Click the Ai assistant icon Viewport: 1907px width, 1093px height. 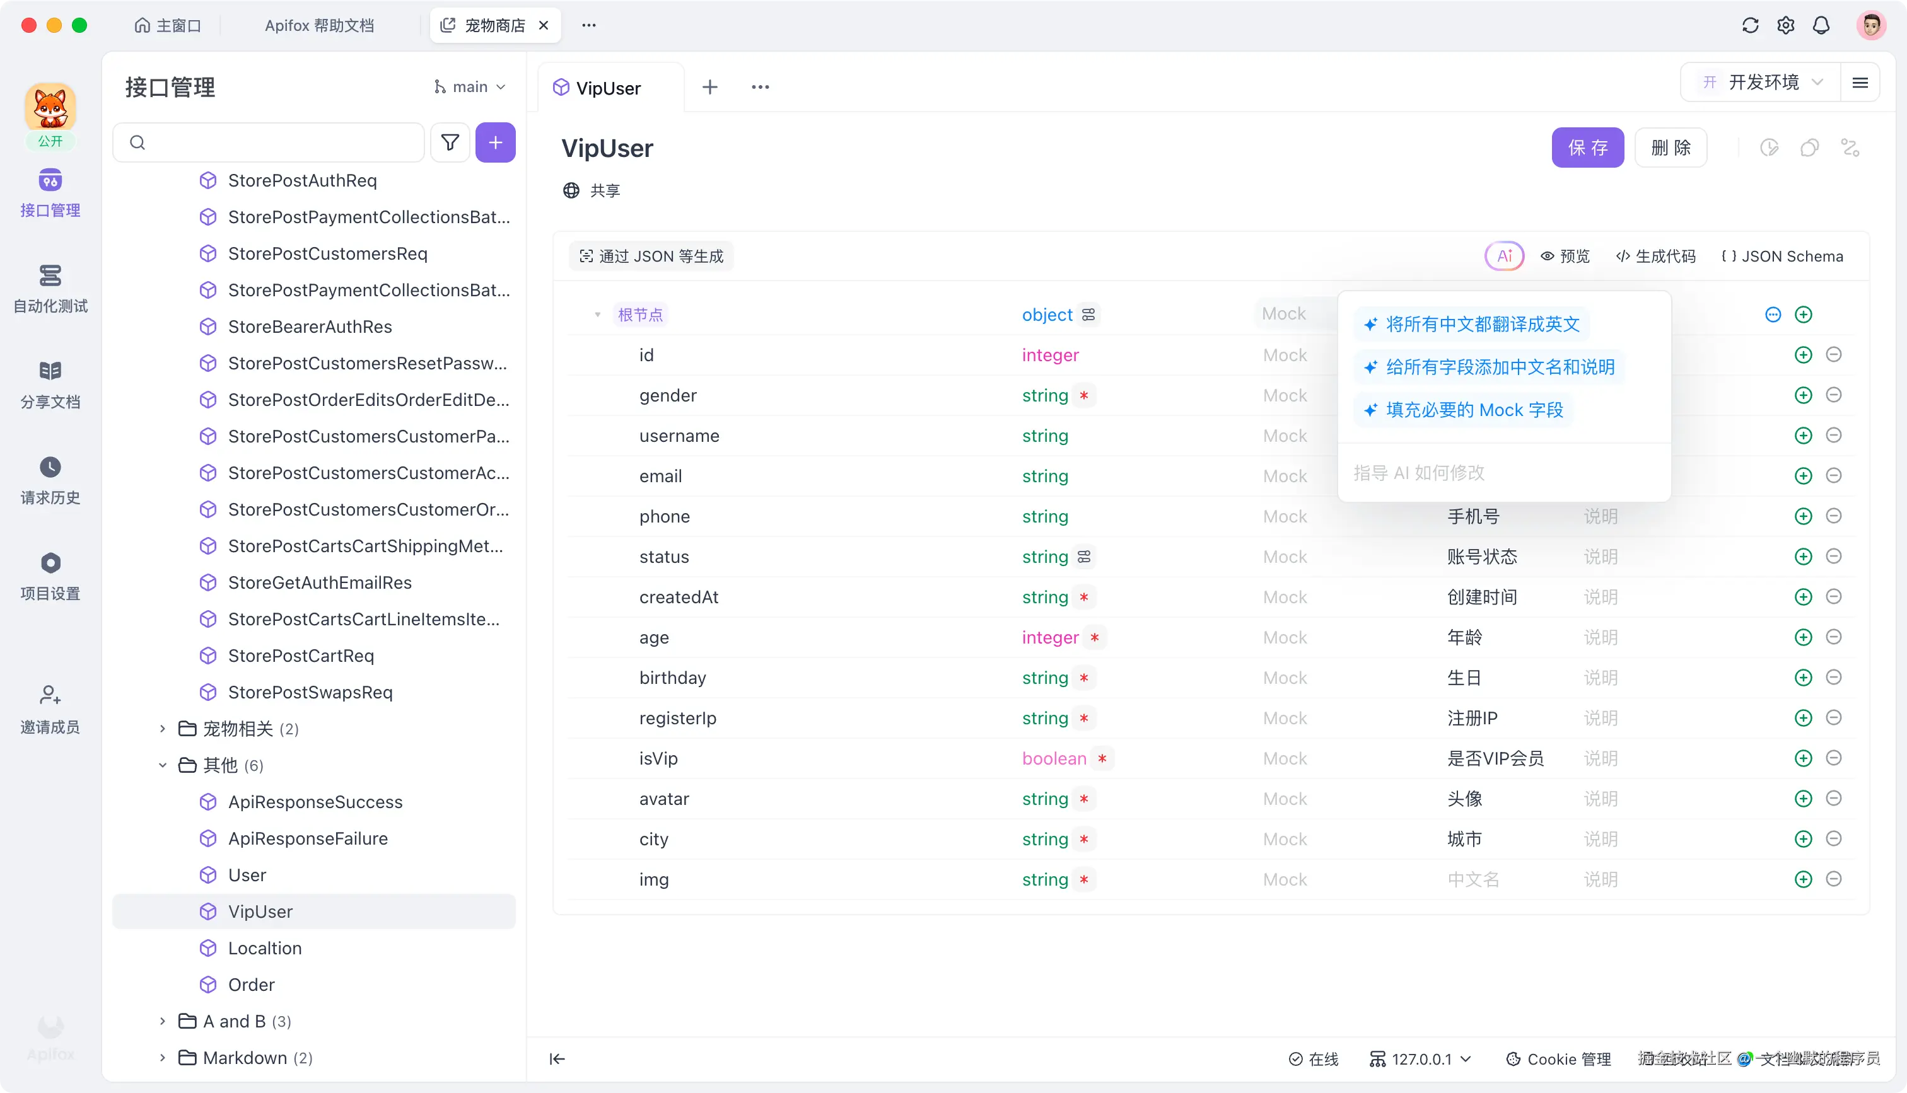(1504, 256)
